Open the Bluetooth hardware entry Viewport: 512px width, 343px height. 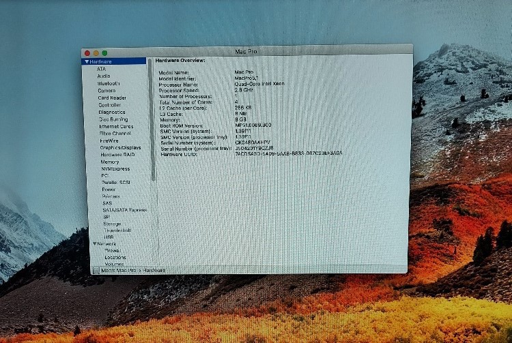click(109, 83)
